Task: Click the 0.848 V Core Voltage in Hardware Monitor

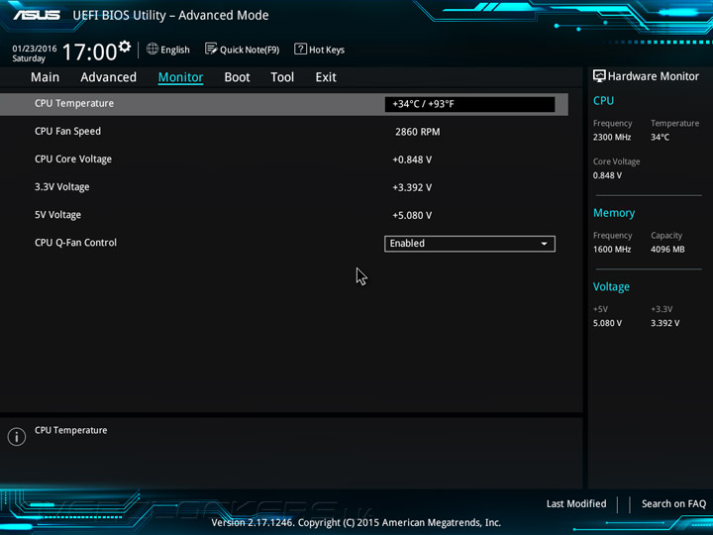Action: click(607, 175)
